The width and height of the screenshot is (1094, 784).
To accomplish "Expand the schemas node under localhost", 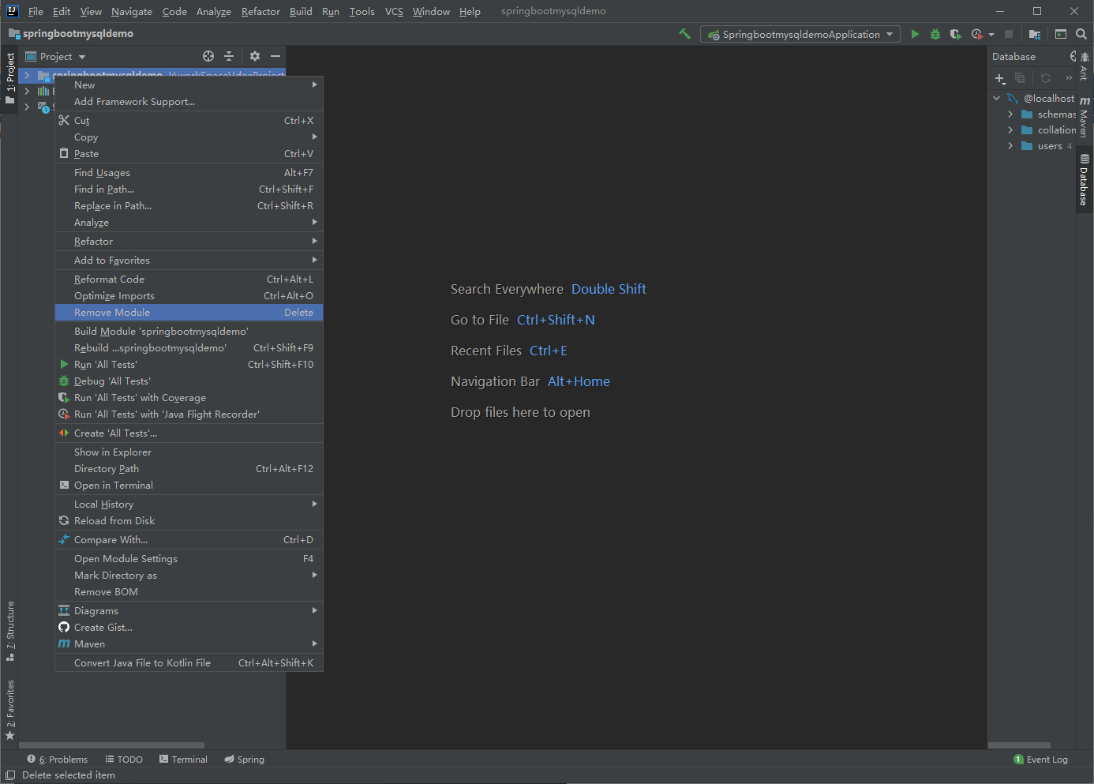I will click(x=1011, y=114).
